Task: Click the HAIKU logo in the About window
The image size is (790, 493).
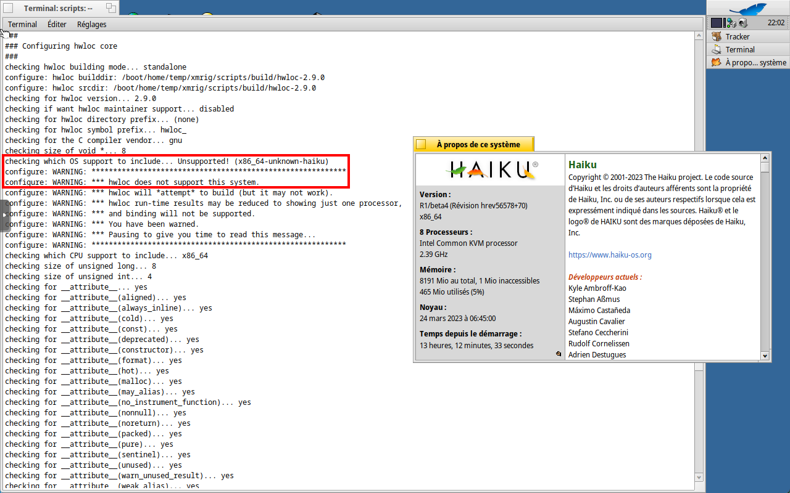Action: point(489,169)
